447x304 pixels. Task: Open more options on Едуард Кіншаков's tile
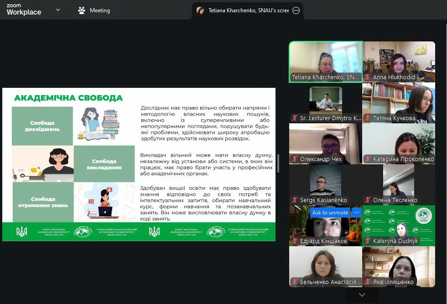pyautogui.click(x=357, y=213)
